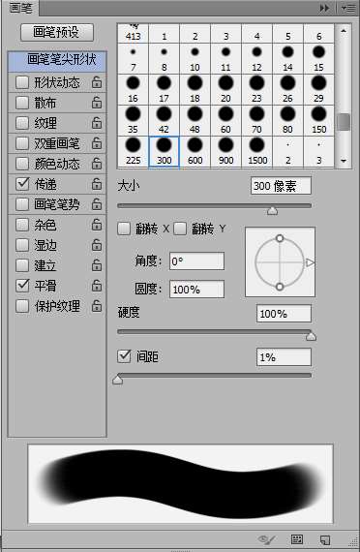Open the 纹理 settings entry

pos(57,123)
